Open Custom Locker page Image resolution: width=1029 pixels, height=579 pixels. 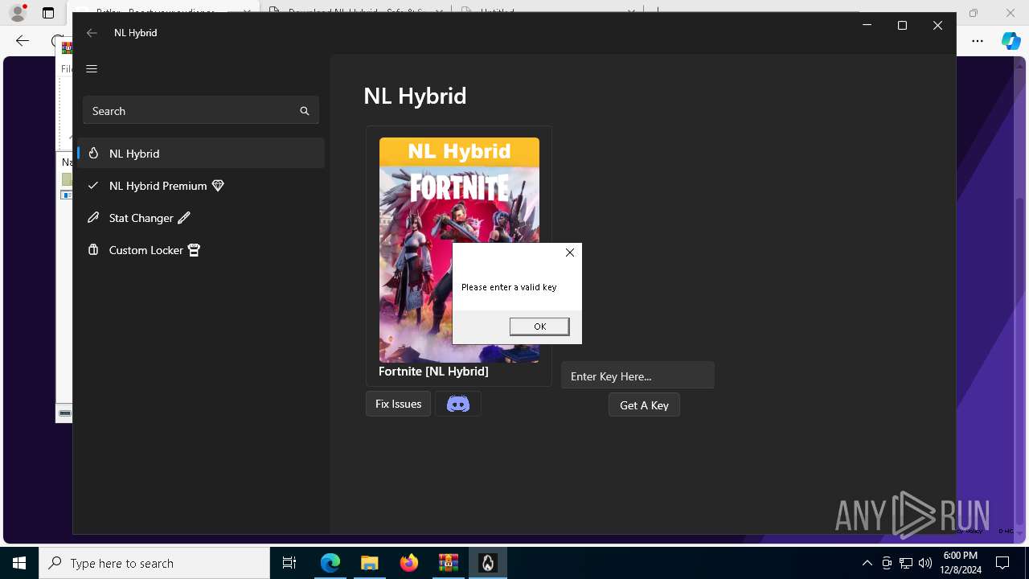(x=201, y=249)
